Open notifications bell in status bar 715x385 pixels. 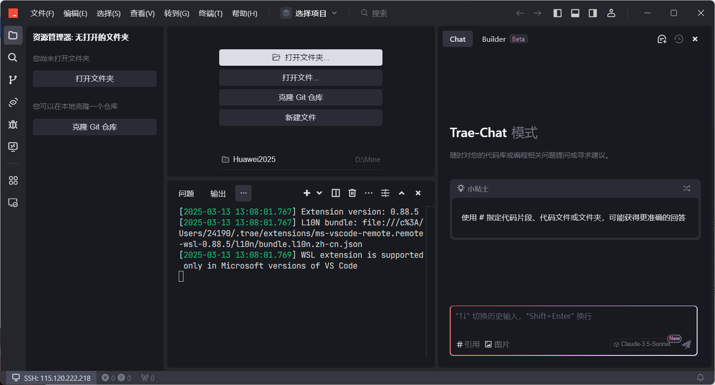pos(700,378)
